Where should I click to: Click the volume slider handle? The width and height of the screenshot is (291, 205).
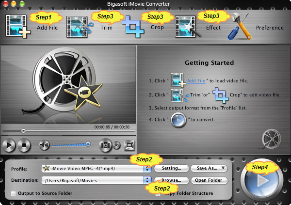88,144
